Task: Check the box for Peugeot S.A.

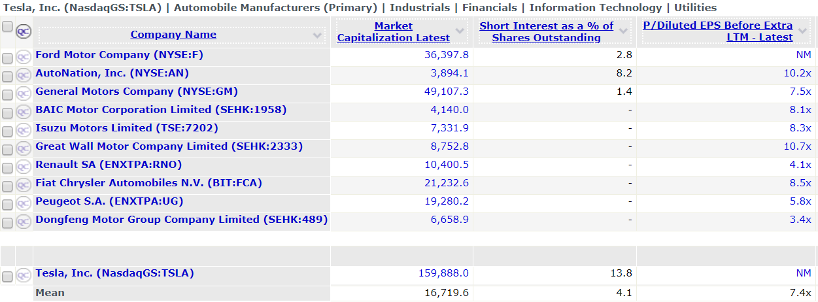Action: pos(7,205)
